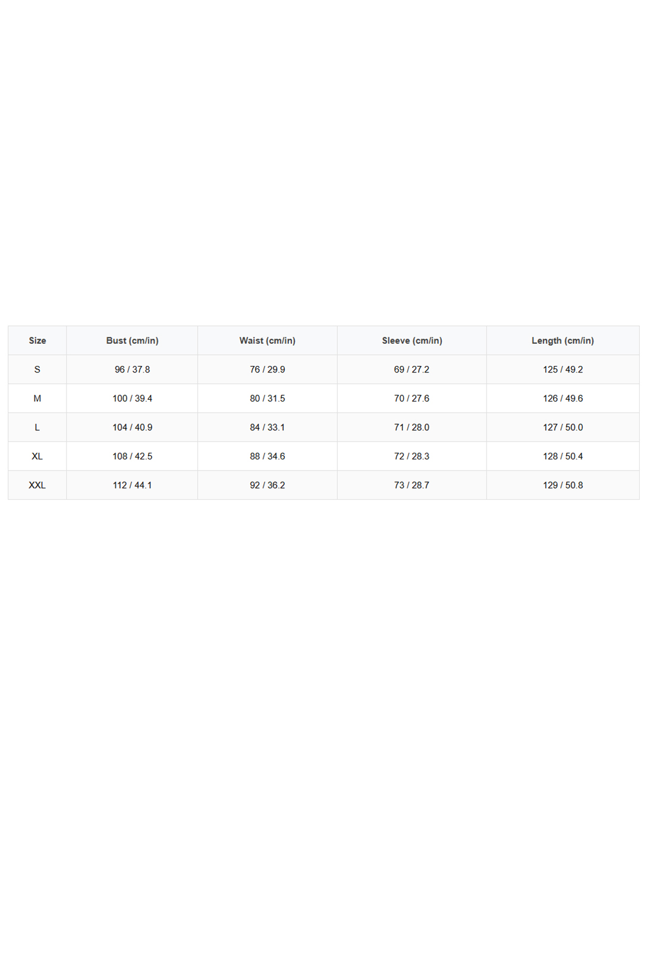Select the Bust (cm/in) column header
The height and width of the screenshot is (971, 647).
click(x=132, y=340)
